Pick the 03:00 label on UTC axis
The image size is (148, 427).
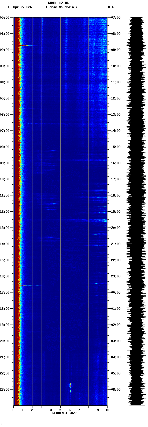116,341
